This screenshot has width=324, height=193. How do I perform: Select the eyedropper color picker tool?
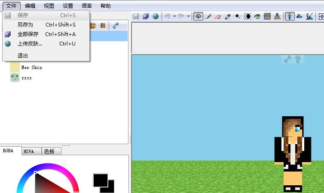pos(228,16)
